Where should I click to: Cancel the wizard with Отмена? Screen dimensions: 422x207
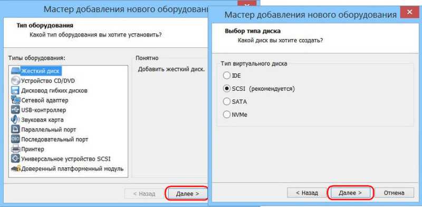tap(394, 193)
